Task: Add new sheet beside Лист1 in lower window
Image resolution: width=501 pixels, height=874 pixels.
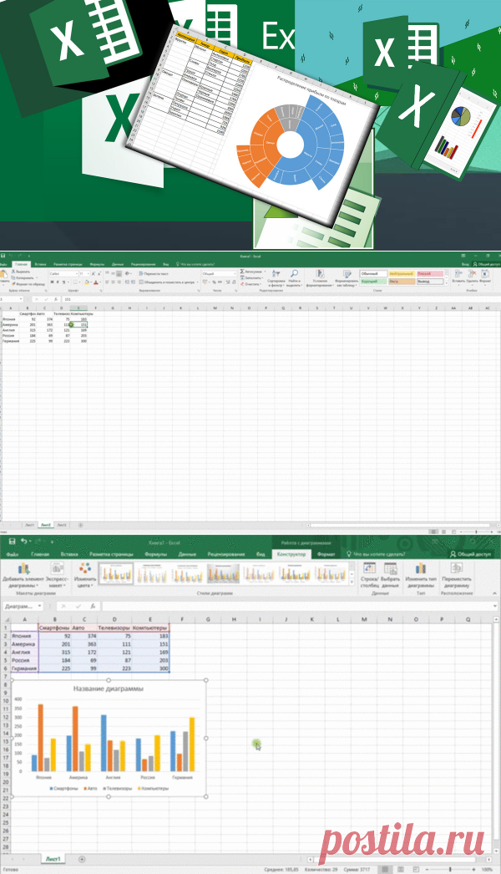Action: point(82,859)
